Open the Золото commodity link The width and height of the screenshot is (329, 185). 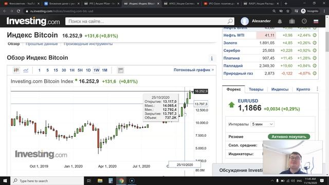(230, 43)
